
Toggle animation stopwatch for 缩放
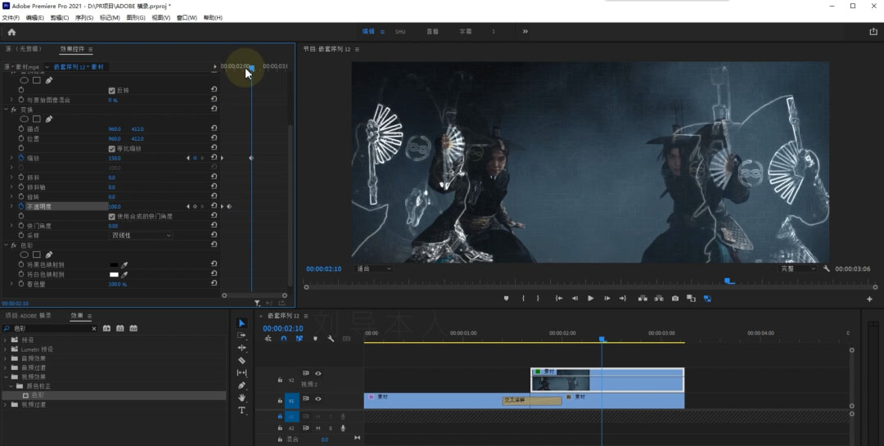click(21, 158)
